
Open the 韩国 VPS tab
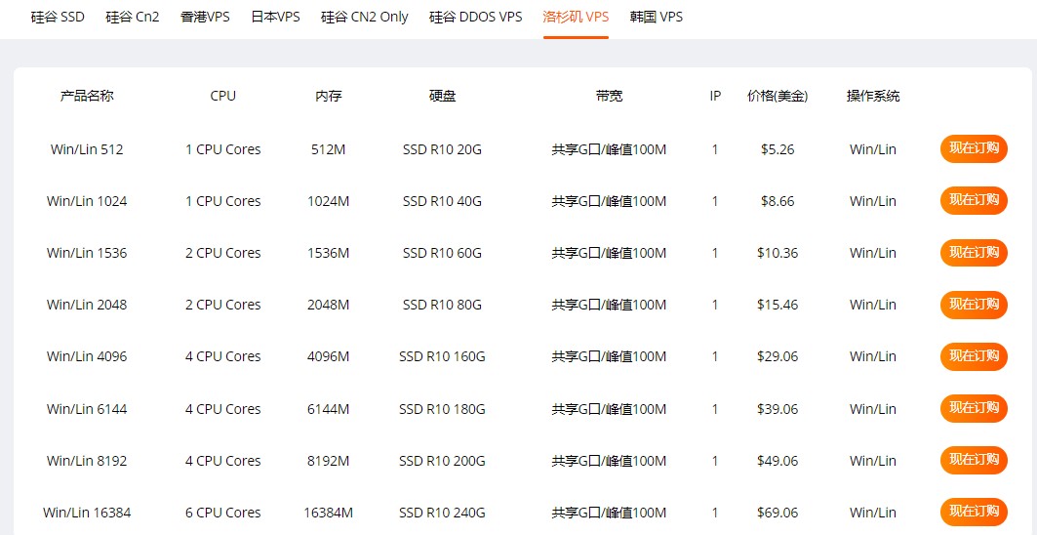point(657,18)
